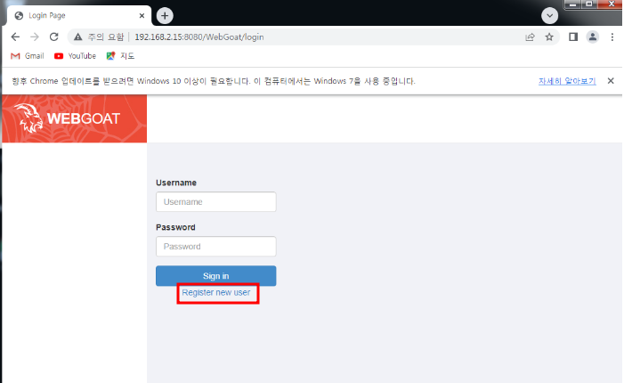The width and height of the screenshot is (624, 383).
Task: Click the not-secure warning triangle icon
Action: click(x=78, y=37)
